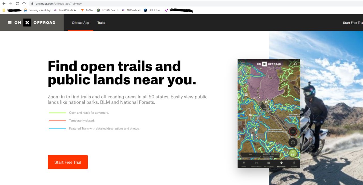Image resolution: width=363 pixels, height=185 pixels.
Task: Select the Offroad App nav tab
Action: (x=80, y=23)
